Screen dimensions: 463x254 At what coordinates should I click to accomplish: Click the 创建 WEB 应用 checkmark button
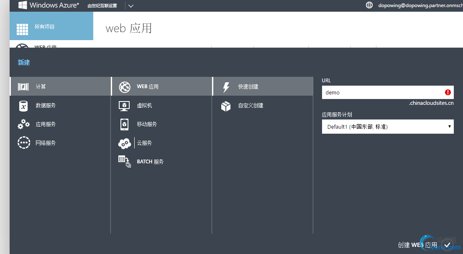click(448, 245)
